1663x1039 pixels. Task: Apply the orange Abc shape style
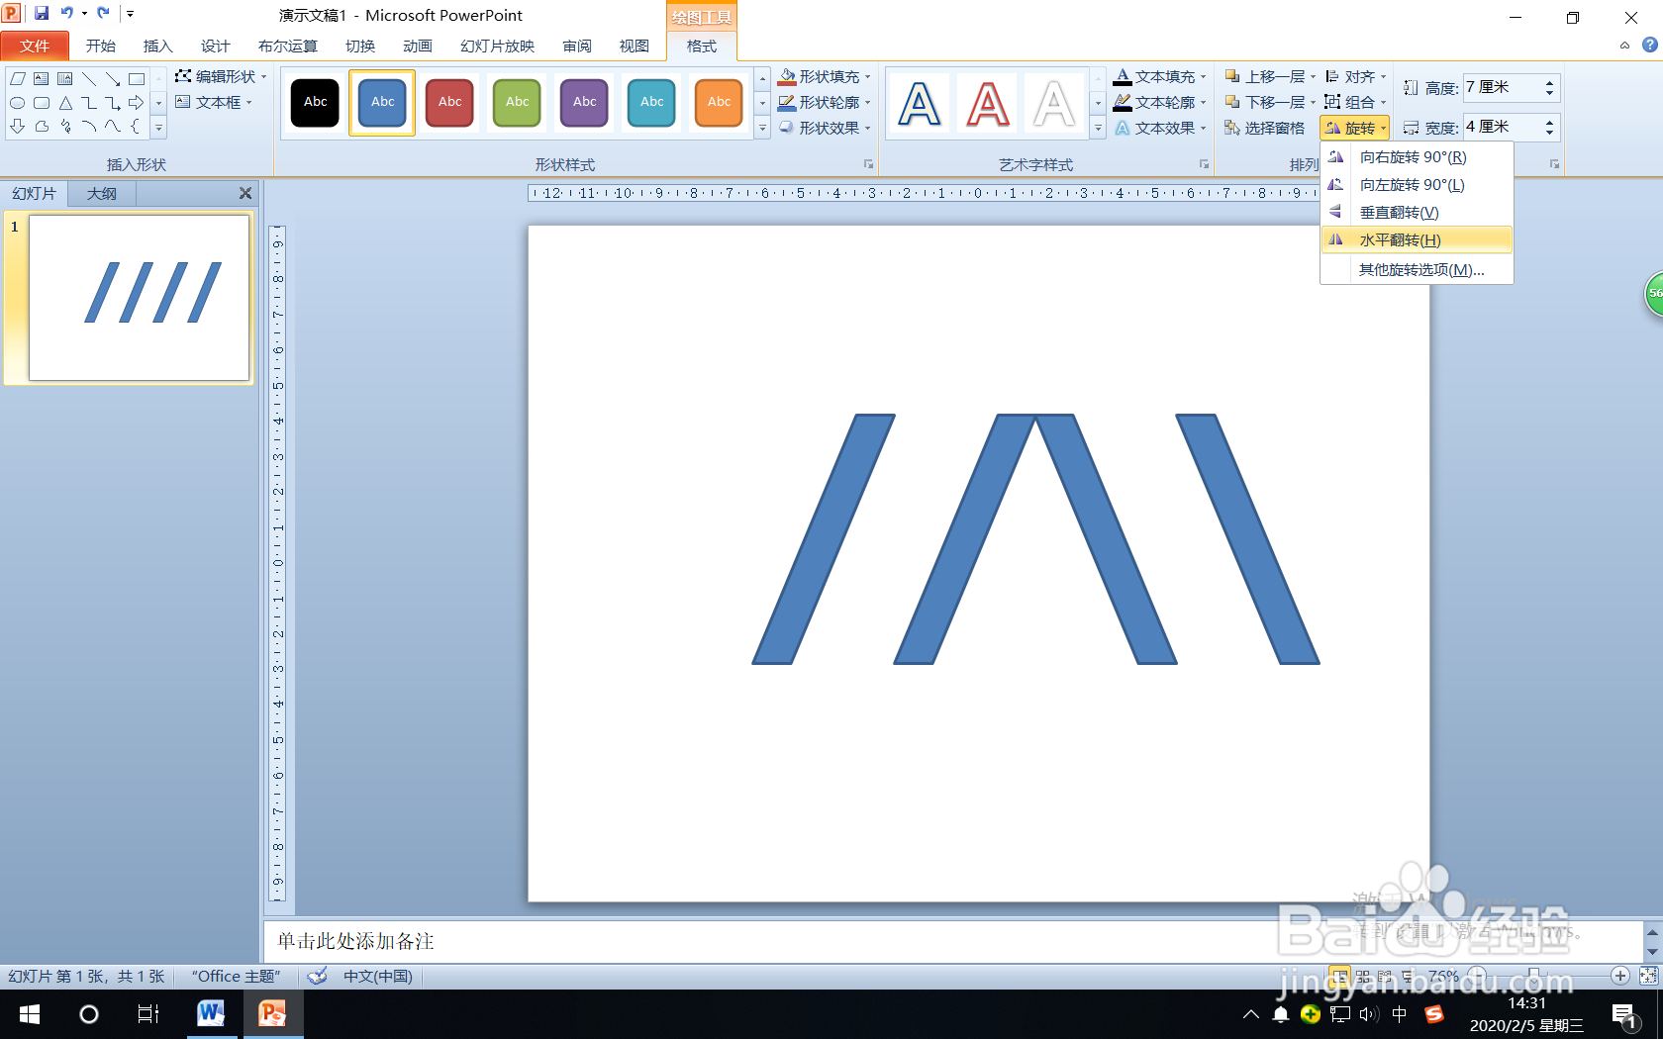[x=719, y=103]
